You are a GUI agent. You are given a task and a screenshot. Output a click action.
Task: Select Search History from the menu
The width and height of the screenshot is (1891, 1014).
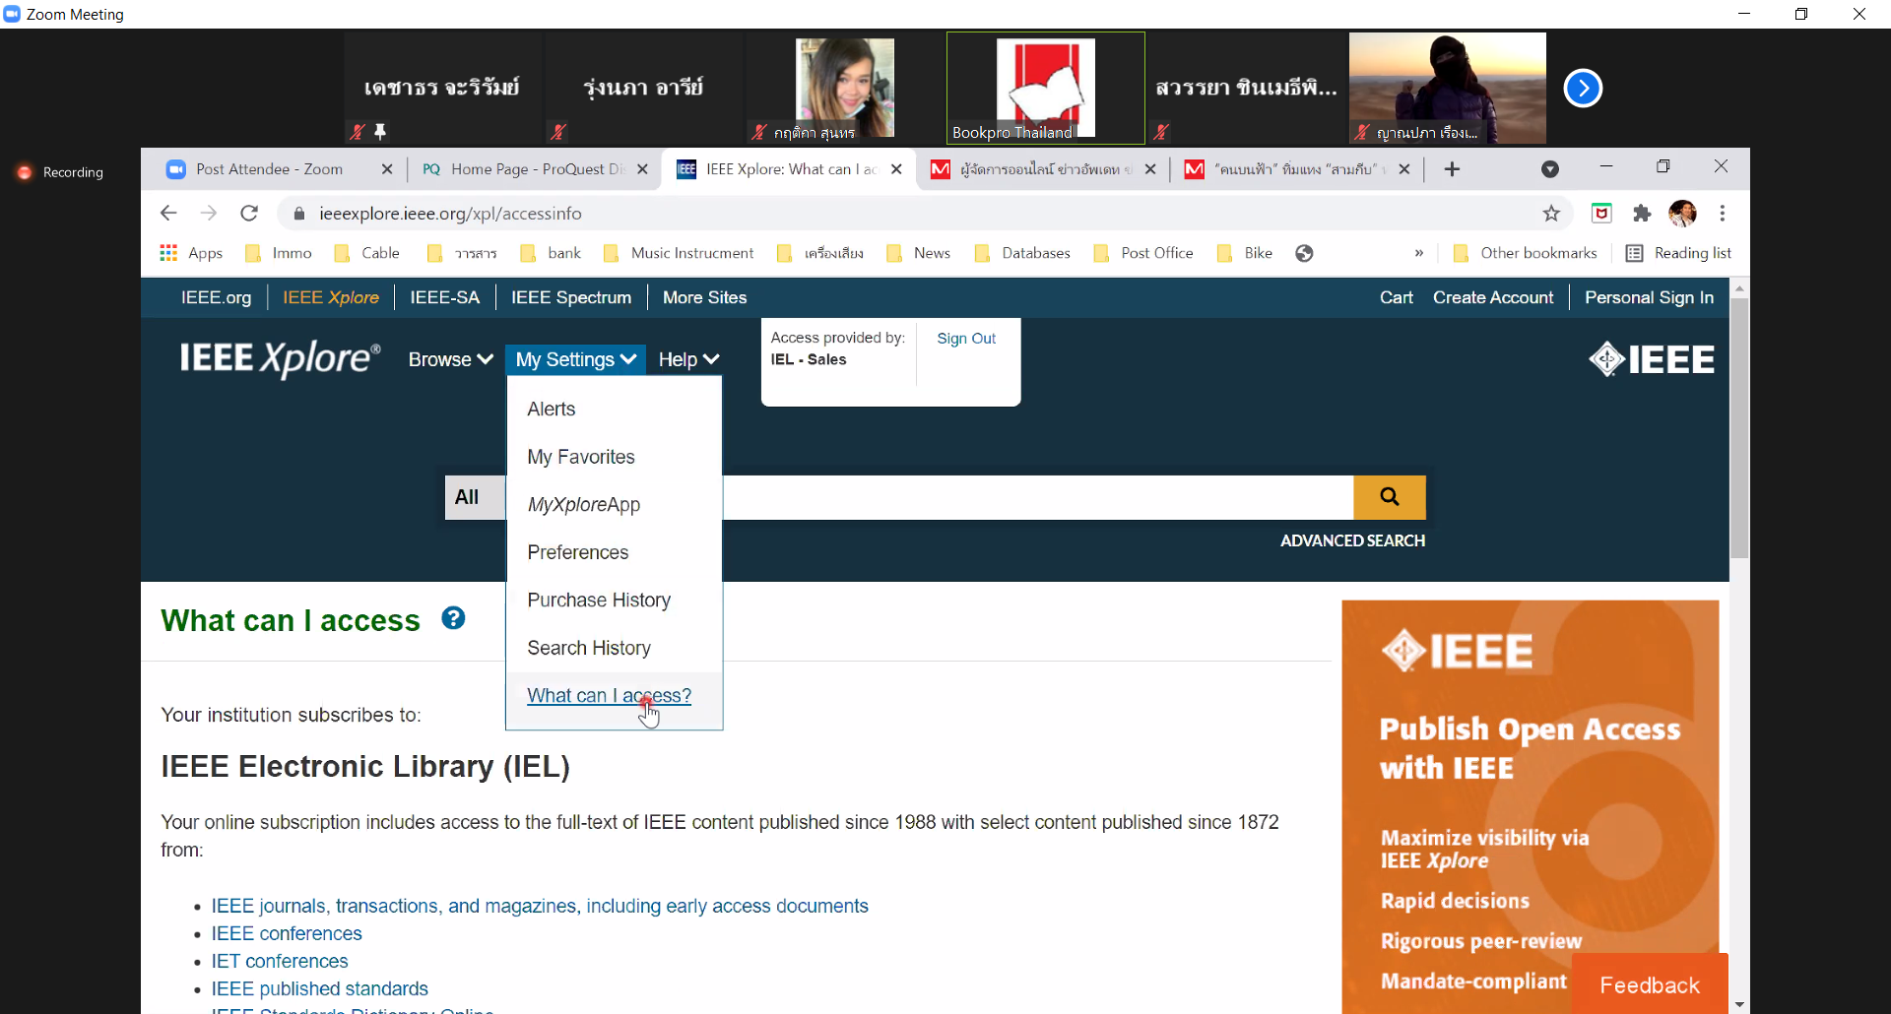point(588,648)
